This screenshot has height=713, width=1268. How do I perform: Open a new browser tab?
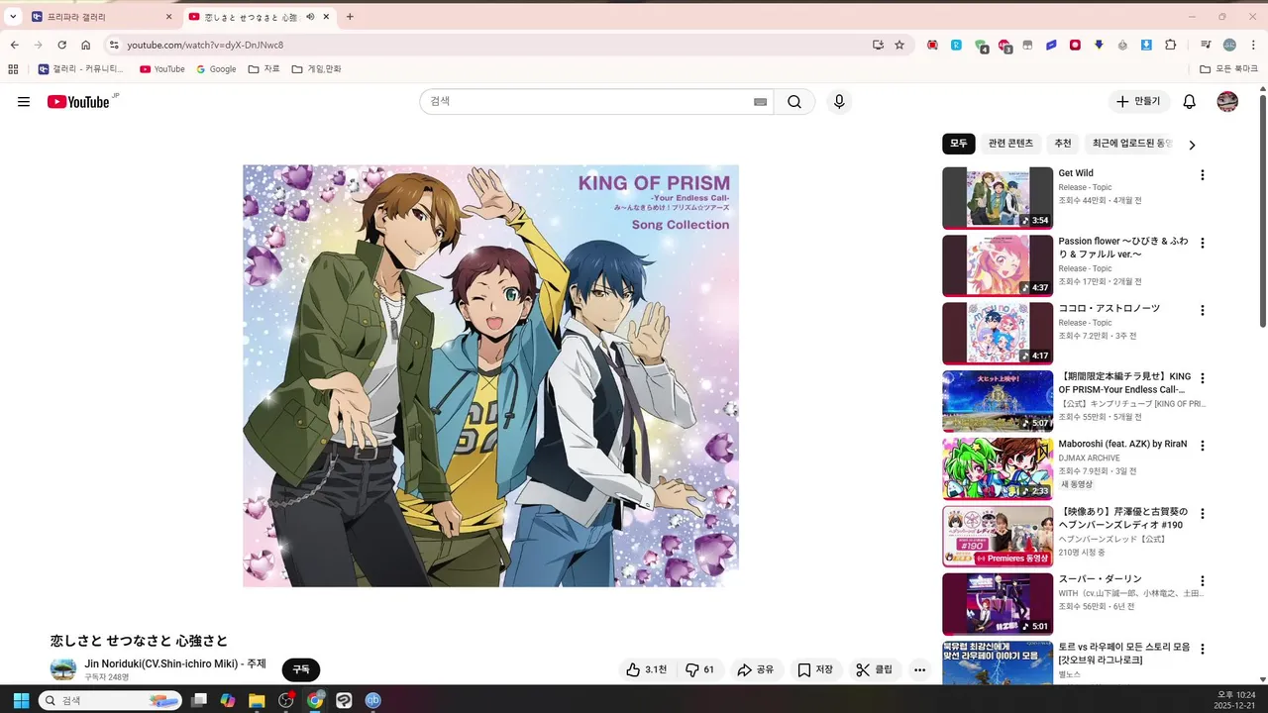(350, 17)
